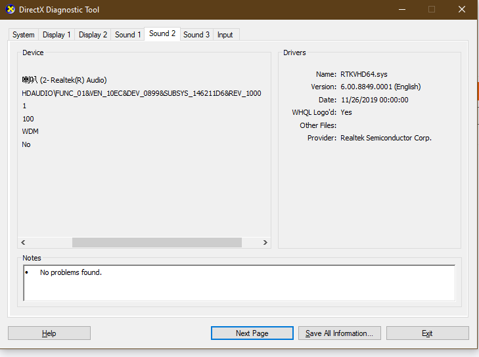
Task: Click the 'WDM' value in Device panel
Action: [30, 131]
